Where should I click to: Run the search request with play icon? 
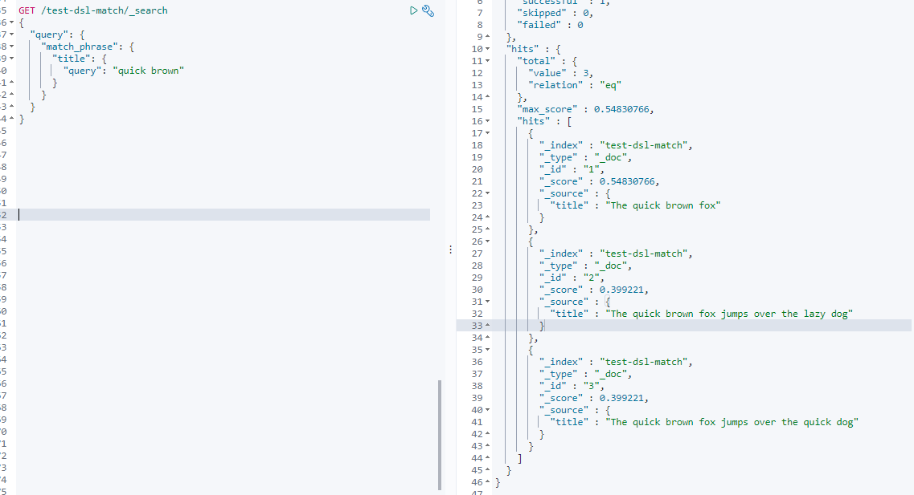[x=413, y=10]
